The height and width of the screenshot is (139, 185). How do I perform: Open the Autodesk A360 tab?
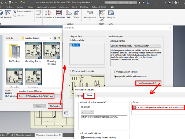[x=98, y=7]
